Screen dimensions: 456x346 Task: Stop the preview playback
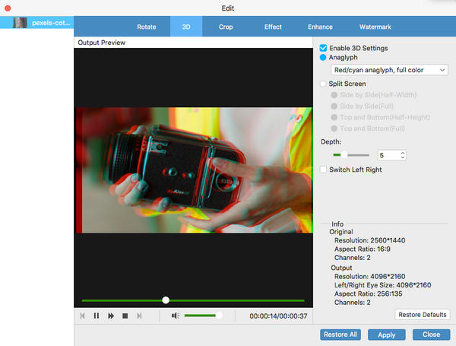coord(125,316)
